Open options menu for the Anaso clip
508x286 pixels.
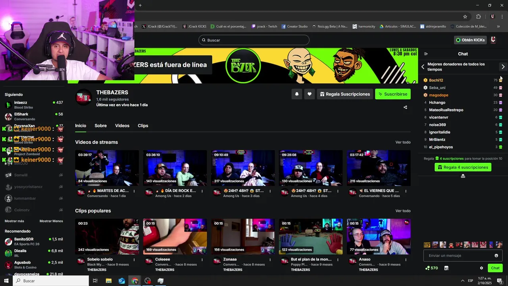[x=406, y=260]
